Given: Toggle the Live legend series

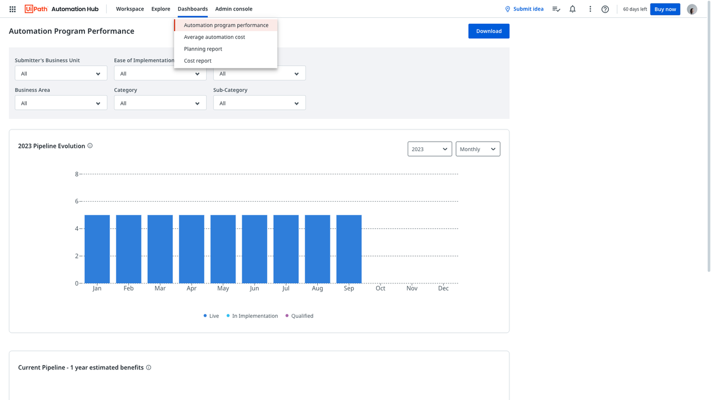Looking at the screenshot, I should 211,316.
